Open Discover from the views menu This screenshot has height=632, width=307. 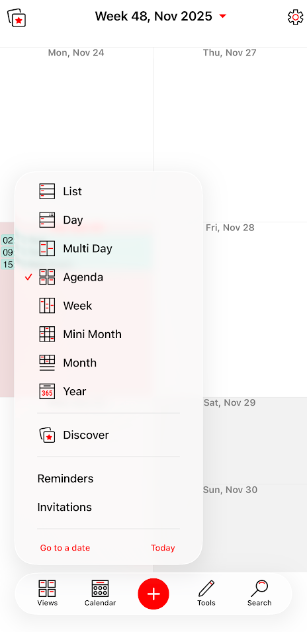tap(86, 435)
